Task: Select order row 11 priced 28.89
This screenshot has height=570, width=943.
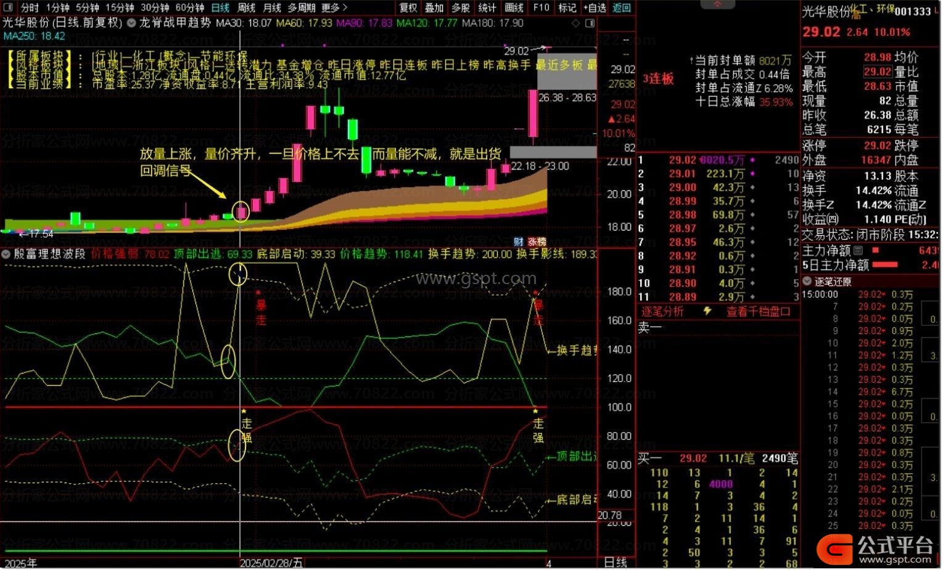Action: tap(719, 296)
